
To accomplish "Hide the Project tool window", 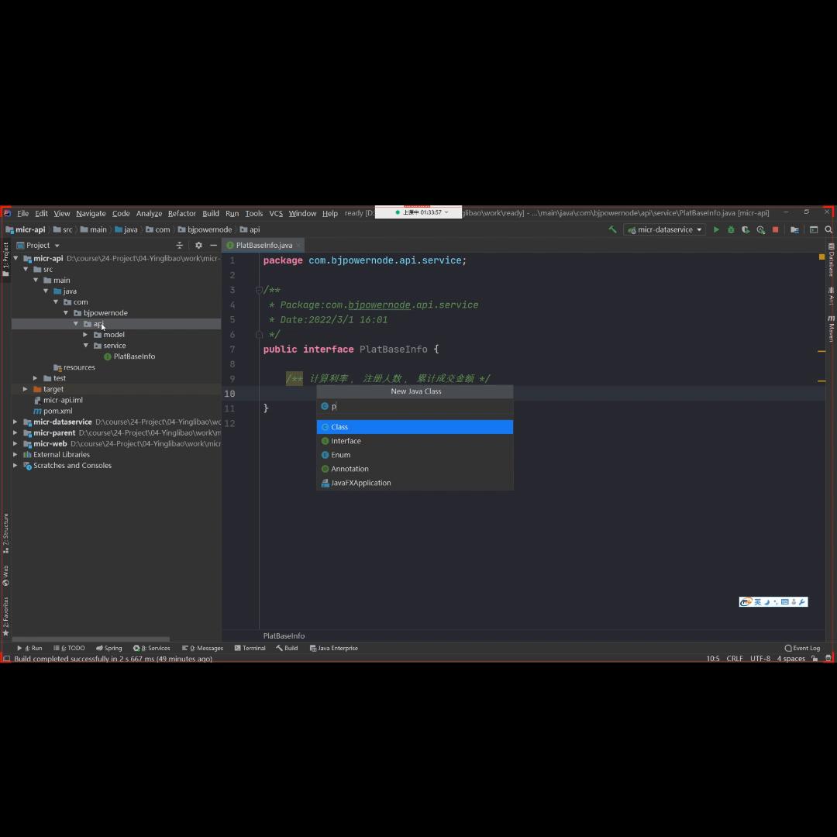I will (x=214, y=245).
